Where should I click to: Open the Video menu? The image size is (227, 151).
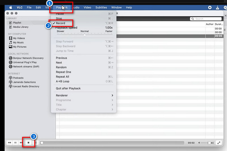tap(87, 8)
